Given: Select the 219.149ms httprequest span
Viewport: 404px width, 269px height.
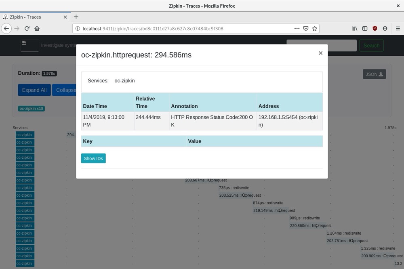Looking at the screenshot, I should pos(274,210).
